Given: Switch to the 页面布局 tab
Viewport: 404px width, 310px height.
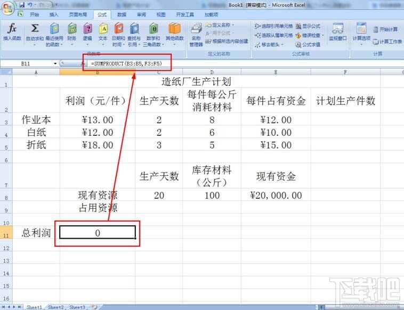Looking at the screenshot, I should coord(78,14).
